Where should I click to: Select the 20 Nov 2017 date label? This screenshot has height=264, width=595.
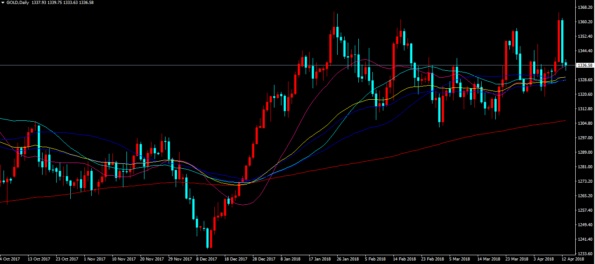coord(151,259)
